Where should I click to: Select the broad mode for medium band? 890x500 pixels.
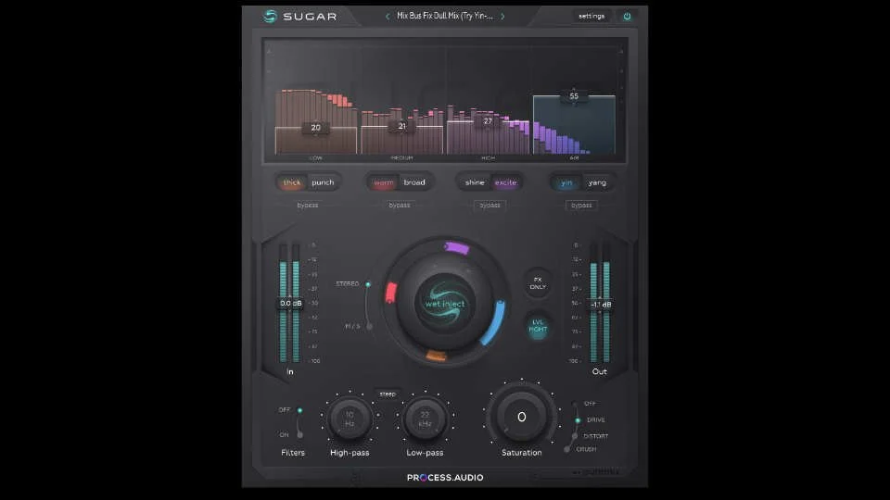point(414,182)
